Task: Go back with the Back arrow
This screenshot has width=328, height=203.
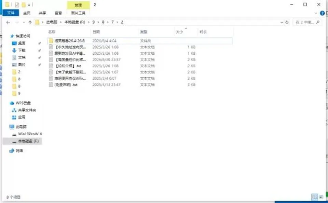Action: [x=8, y=22]
